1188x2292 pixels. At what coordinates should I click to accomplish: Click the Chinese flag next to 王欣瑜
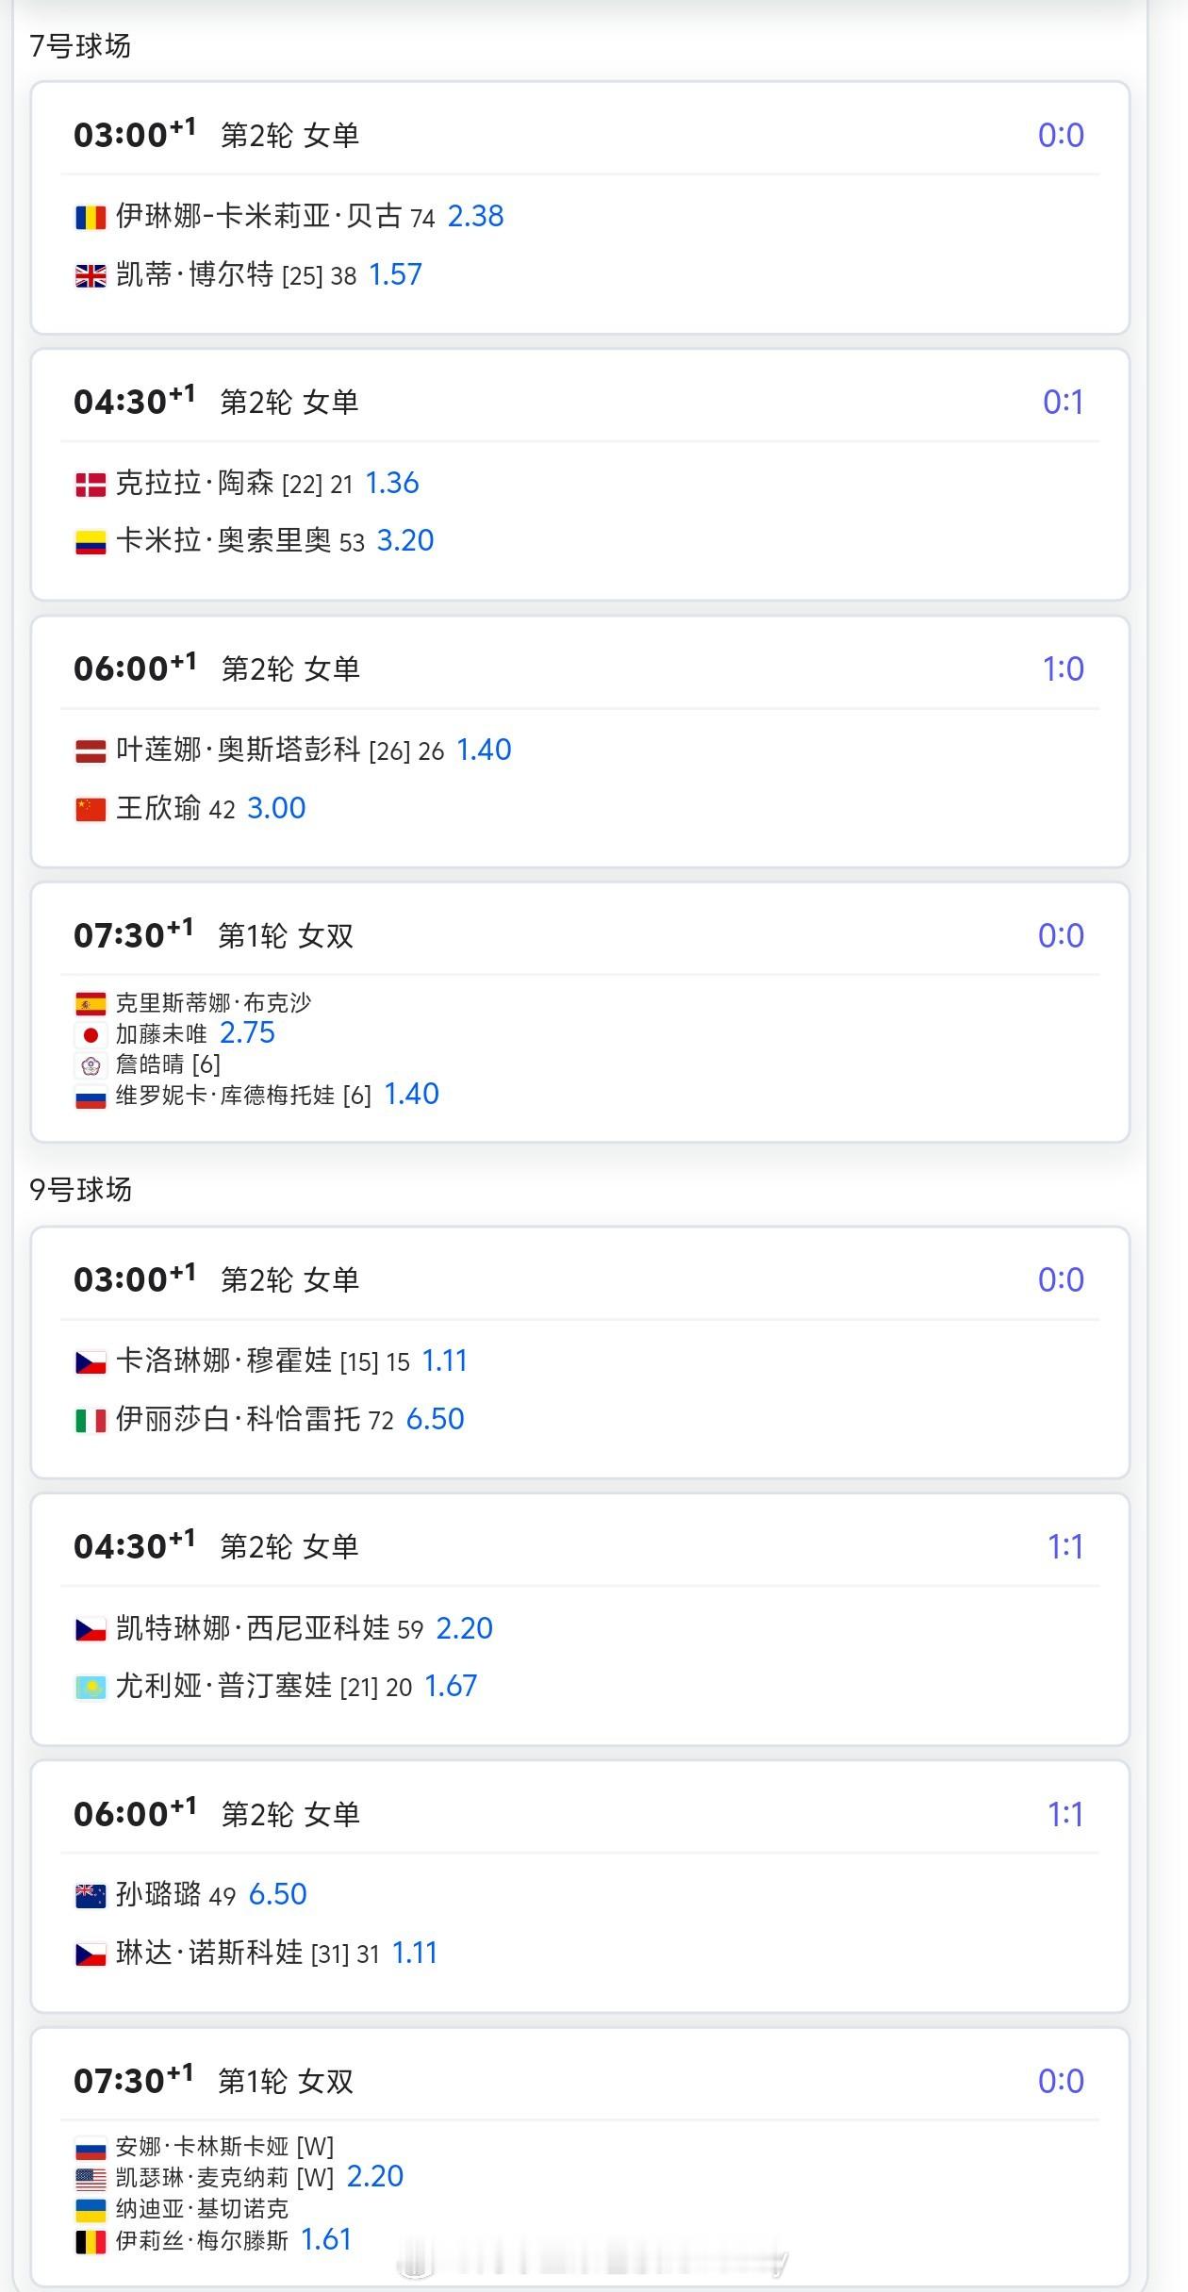click(91, 810)
